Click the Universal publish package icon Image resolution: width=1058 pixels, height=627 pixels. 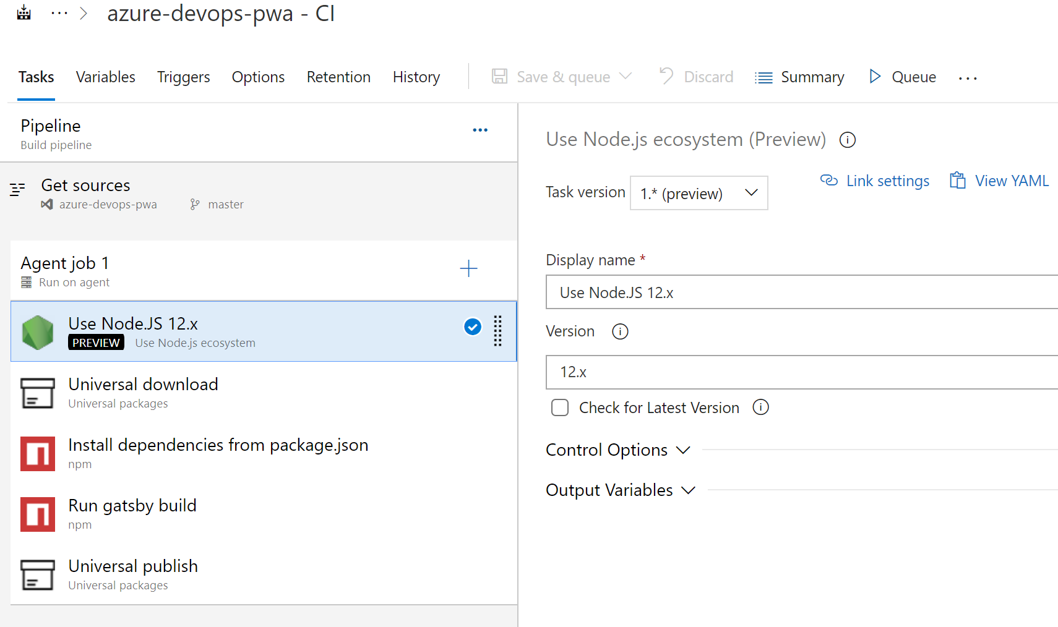38,575
